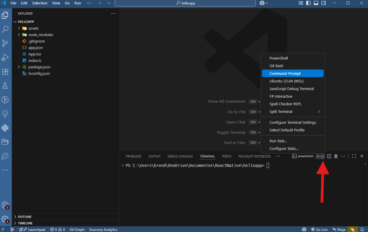Open the Search view
This screenshot has width=368, height=232.
(6, 29)
